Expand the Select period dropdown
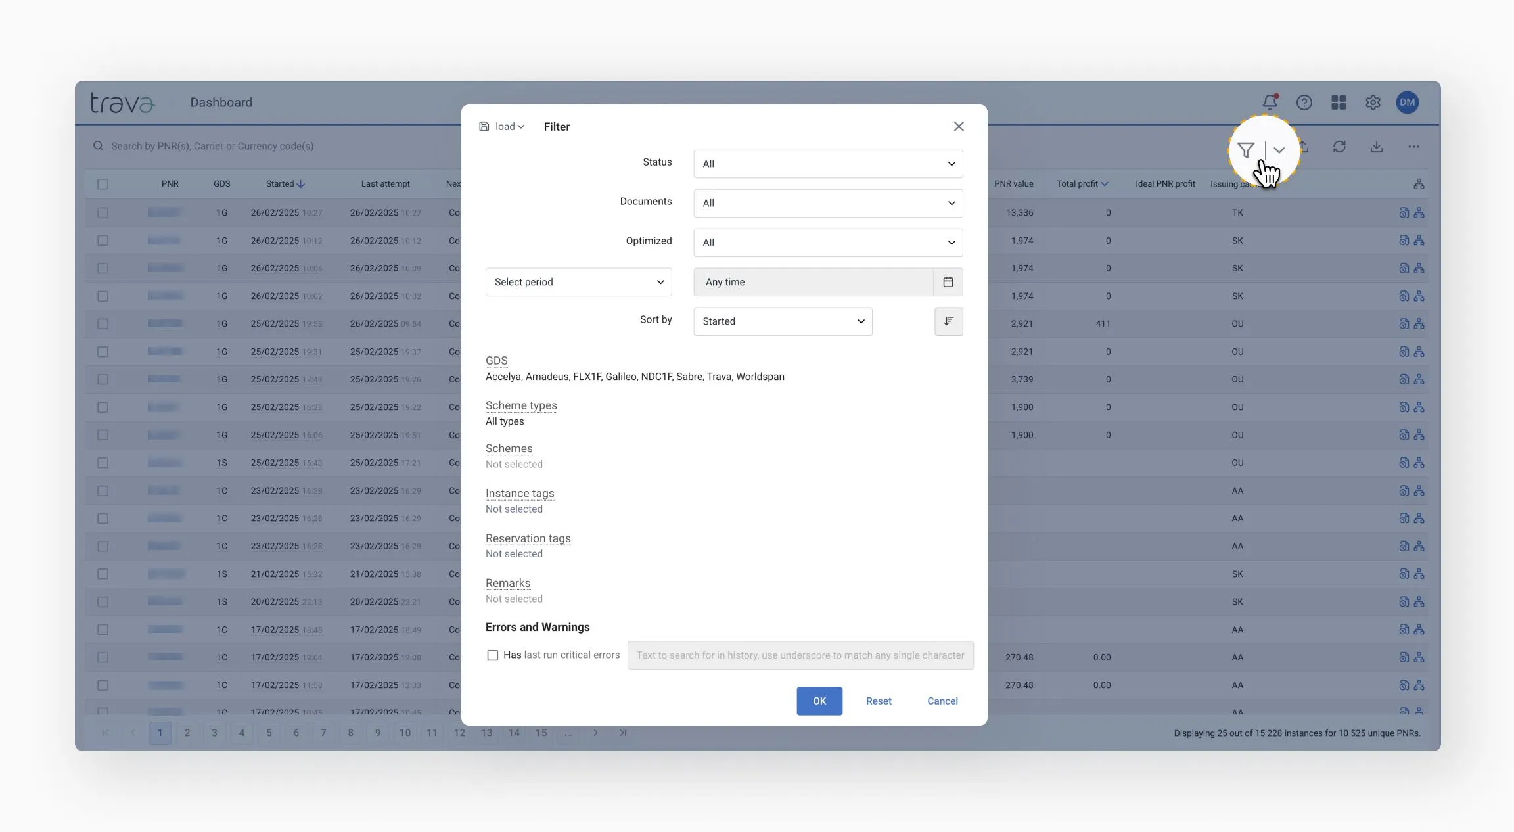 (x=578, y=282)
